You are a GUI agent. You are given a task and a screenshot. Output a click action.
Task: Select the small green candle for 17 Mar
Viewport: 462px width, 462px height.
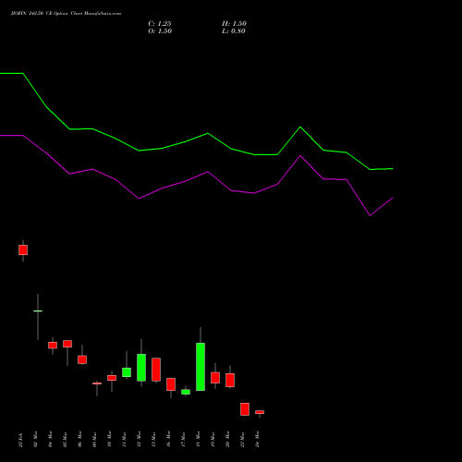click(186, 392)
